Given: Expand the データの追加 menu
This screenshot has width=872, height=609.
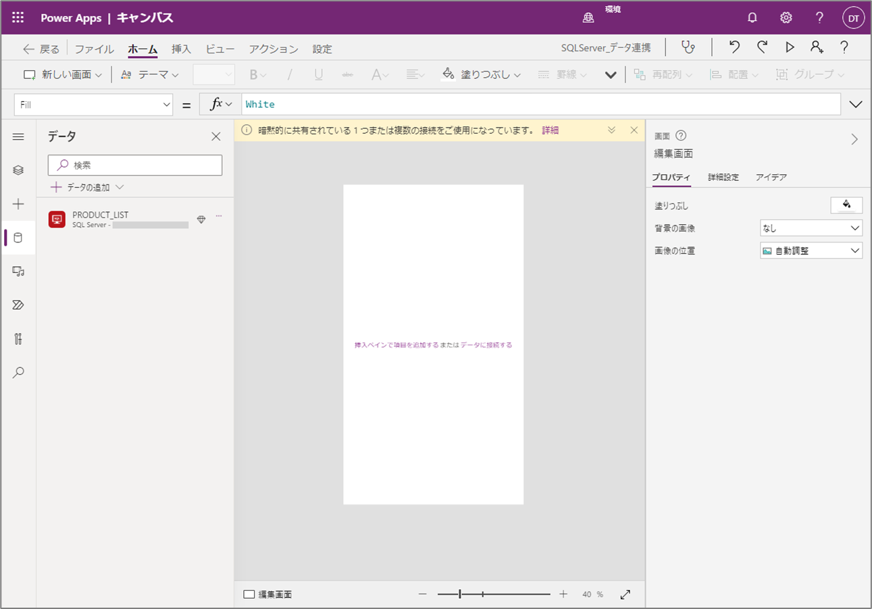Looking at the screenshot, I should pos(87,187).
